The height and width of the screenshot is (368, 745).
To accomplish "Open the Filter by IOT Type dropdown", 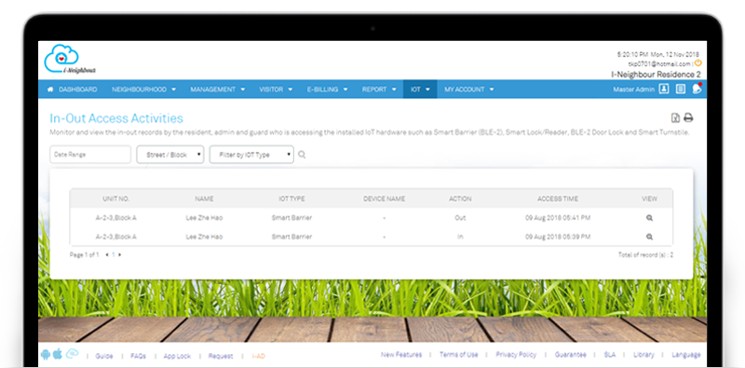I will tap(251, 155).
